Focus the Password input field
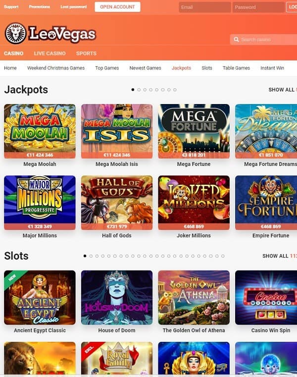Viewport: 297px width, 377px height. click(x=258, y=7)
